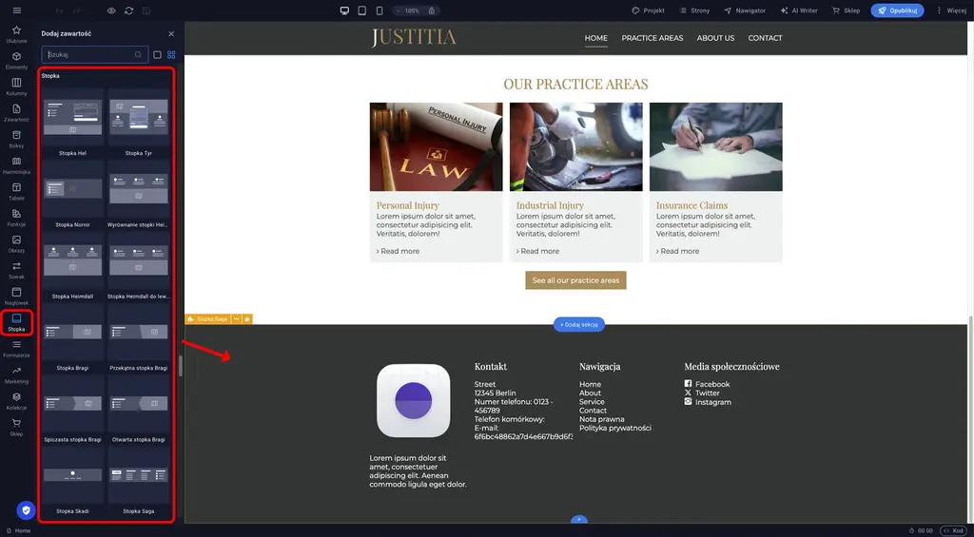This screenshot has width=974, height=537.
Task: Open Harmonijka category in sidebar
Action: click(x=16, y=165)
